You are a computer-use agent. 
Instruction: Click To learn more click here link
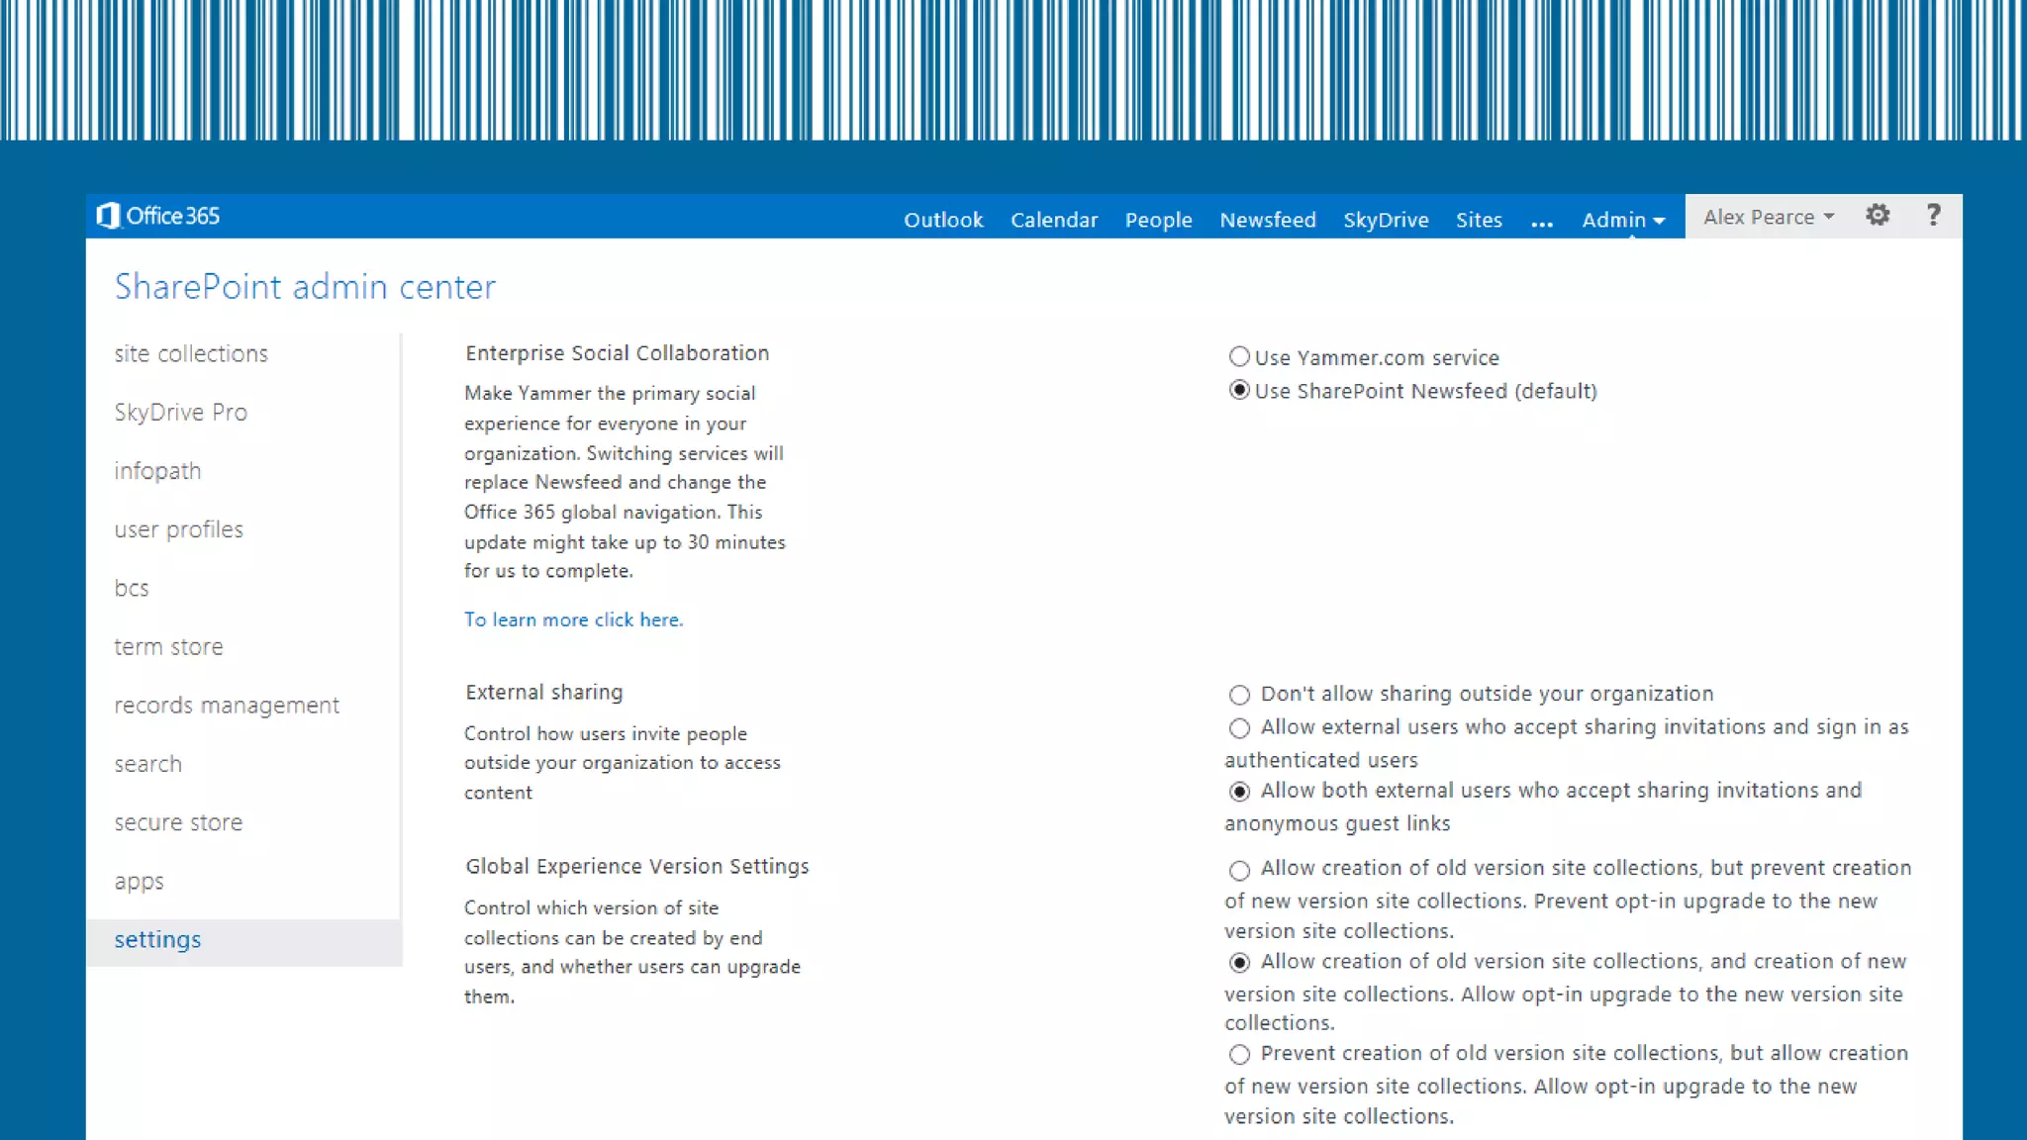point(573,619)
